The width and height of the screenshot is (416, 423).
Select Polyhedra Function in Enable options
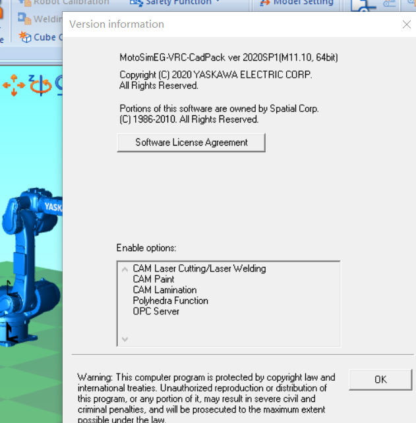(x=170, y=300)
